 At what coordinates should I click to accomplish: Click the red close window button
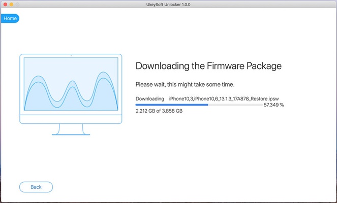tap(6, 4)
